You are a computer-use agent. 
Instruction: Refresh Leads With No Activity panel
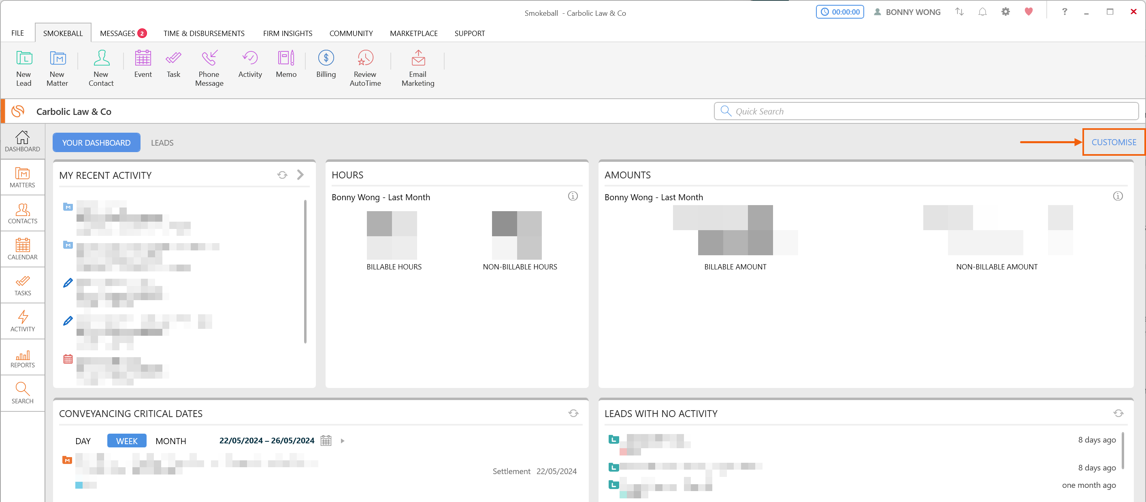coord(1118,413)
